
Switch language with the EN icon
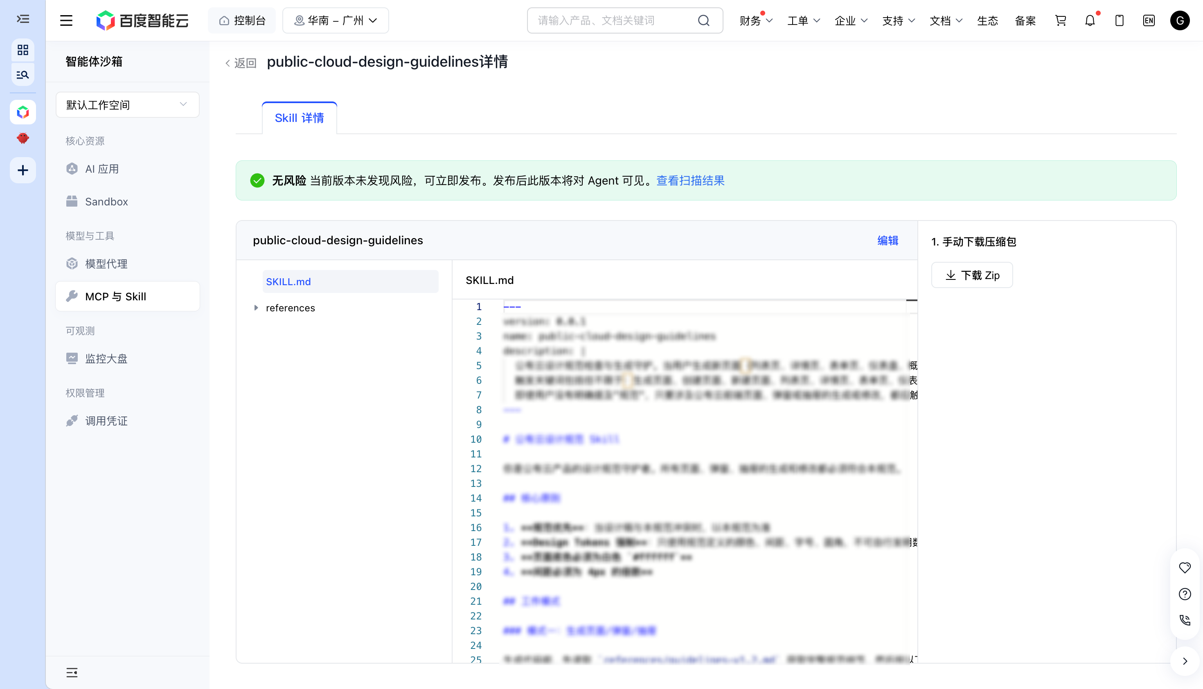(x=1149, y=20)
